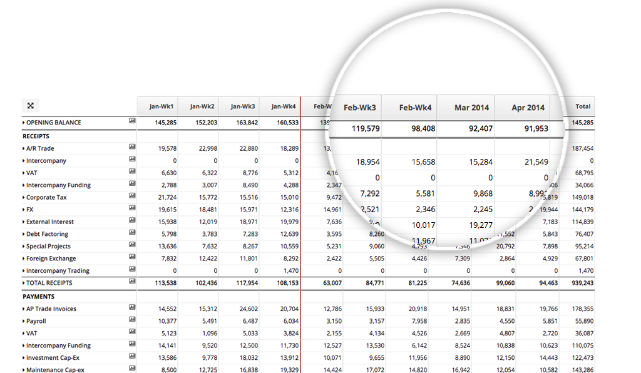Viewport: 641px width, 373px height.
Task: Expand the Investment Cap-Ex row
Action: [x=23, y=358]
